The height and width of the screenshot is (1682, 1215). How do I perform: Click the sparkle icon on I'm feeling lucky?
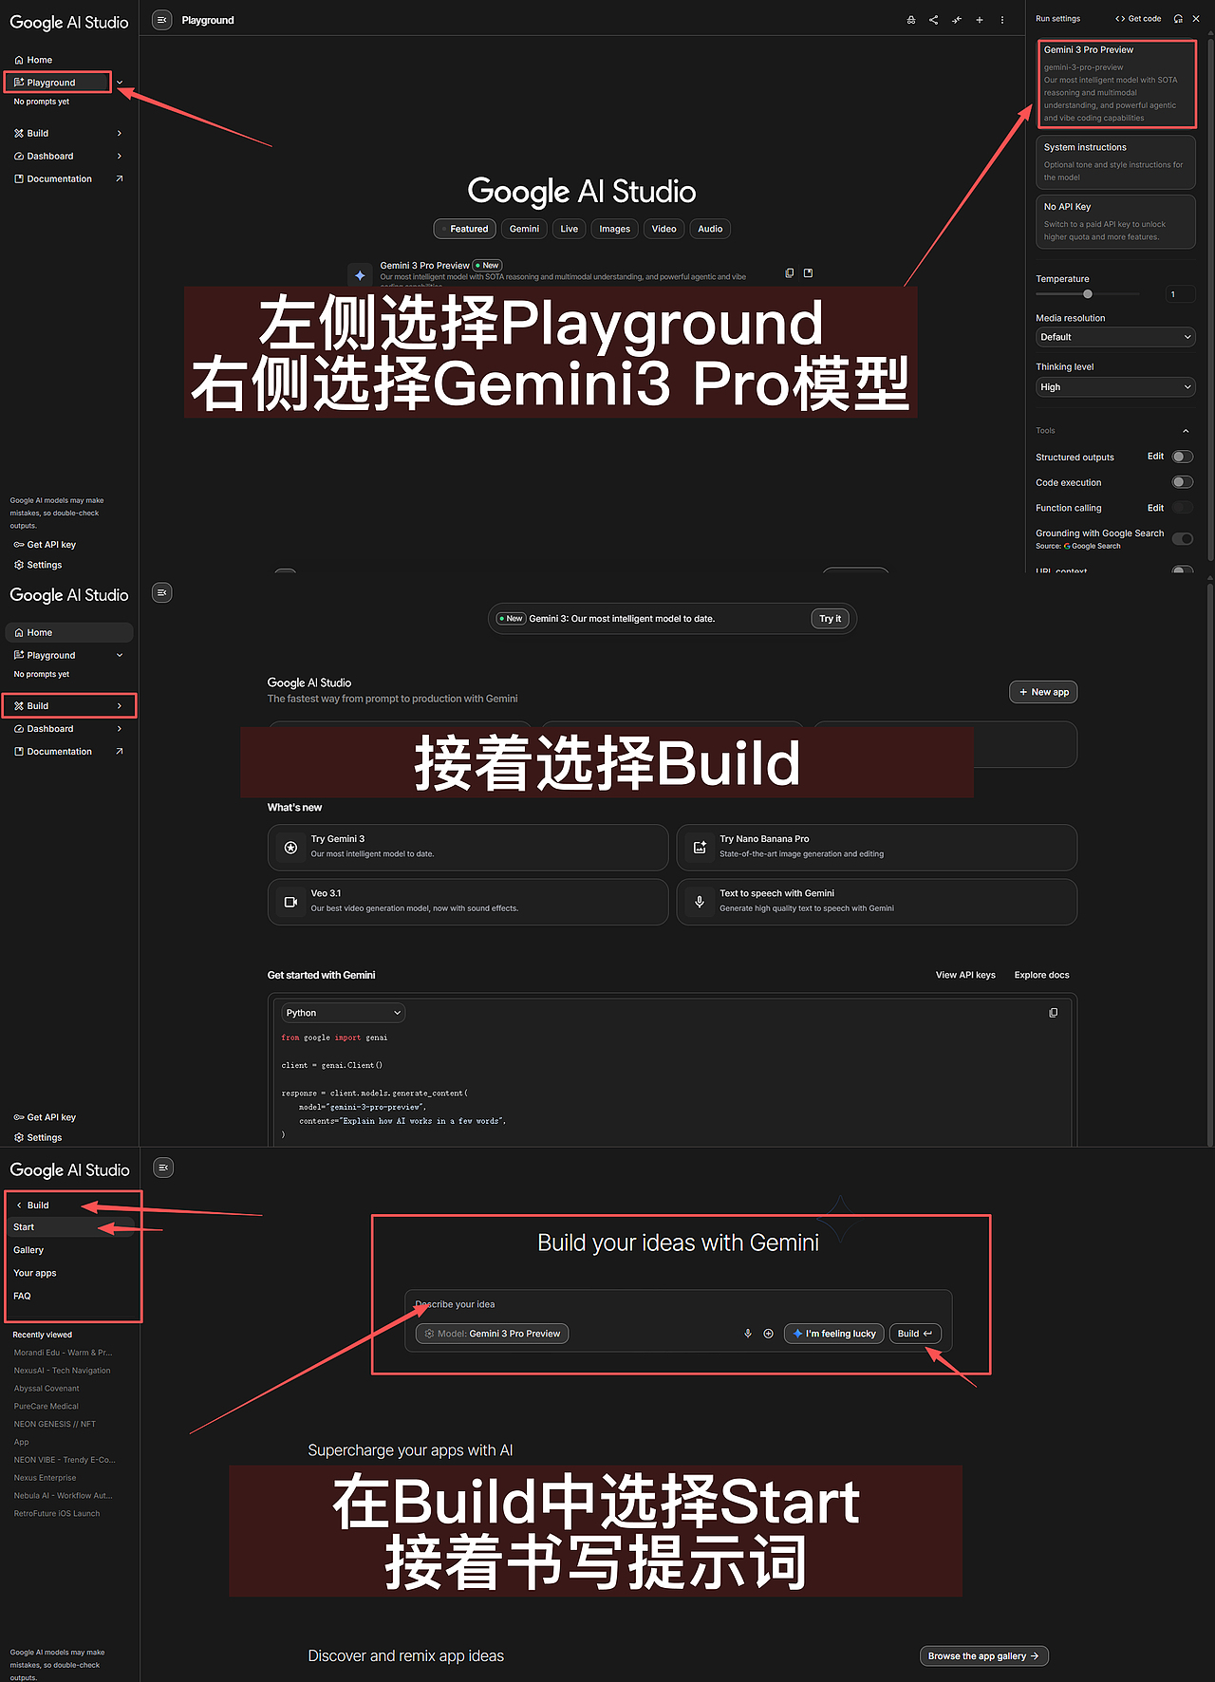(797, 1334)
